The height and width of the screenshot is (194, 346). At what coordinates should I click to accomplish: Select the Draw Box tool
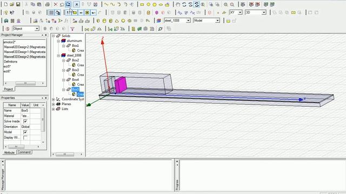[98, 20]
